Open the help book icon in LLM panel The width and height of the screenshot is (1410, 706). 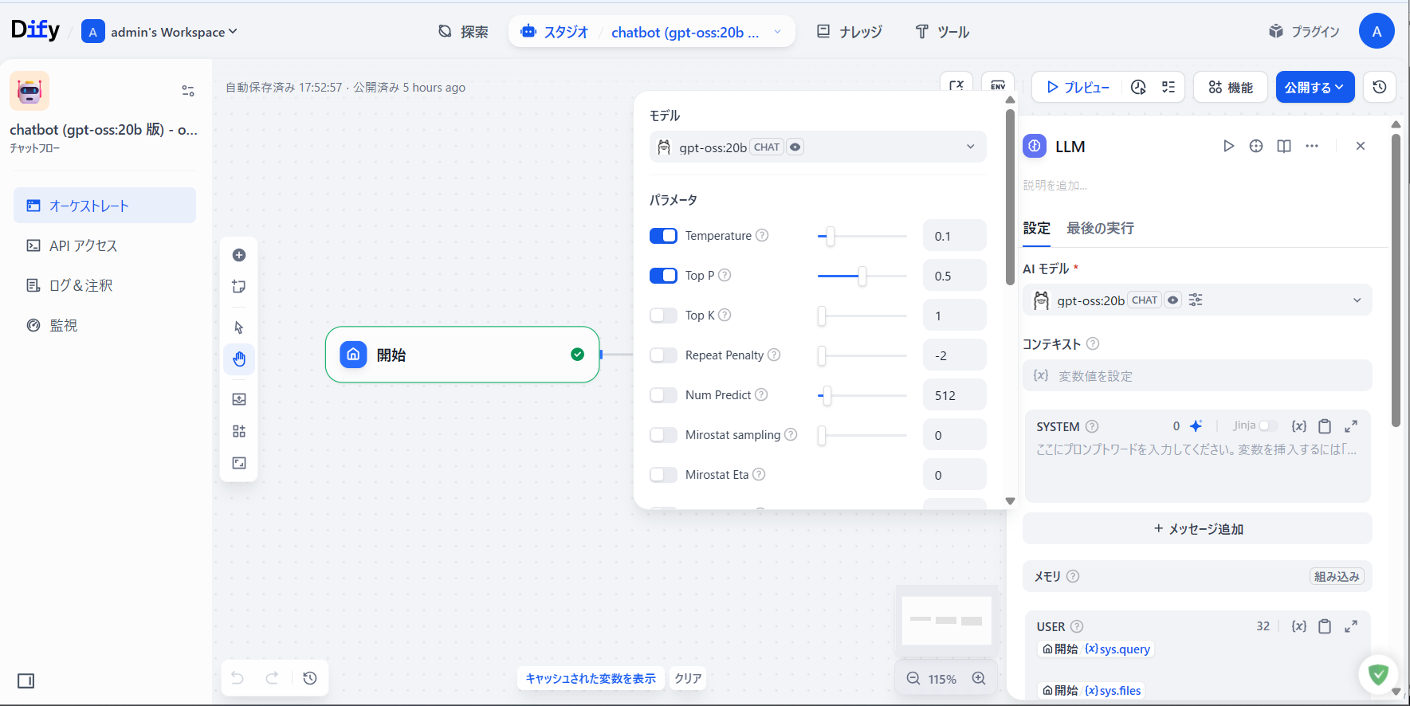tap(1284, 146)
